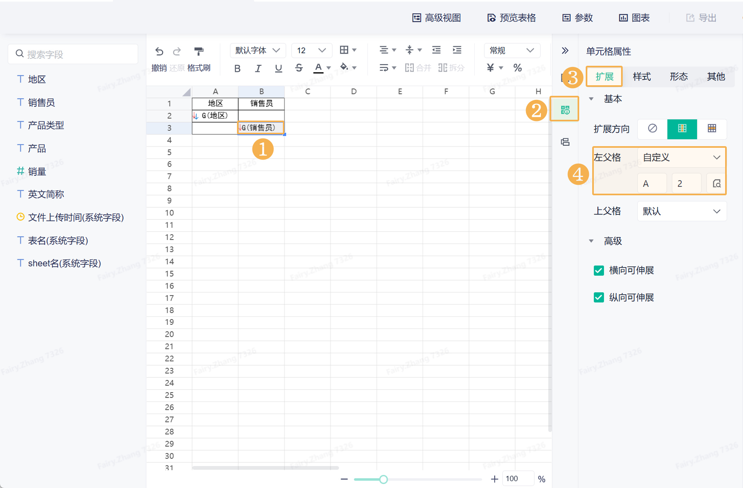Click 预览表格 to preview the table
The height and width of the screenshot is (488, 743).
pos(511,18)
